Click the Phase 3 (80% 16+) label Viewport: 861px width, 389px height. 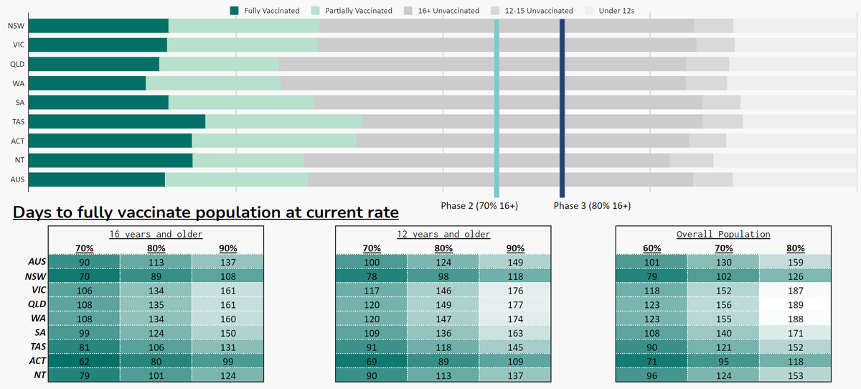(x=592, y=206)
